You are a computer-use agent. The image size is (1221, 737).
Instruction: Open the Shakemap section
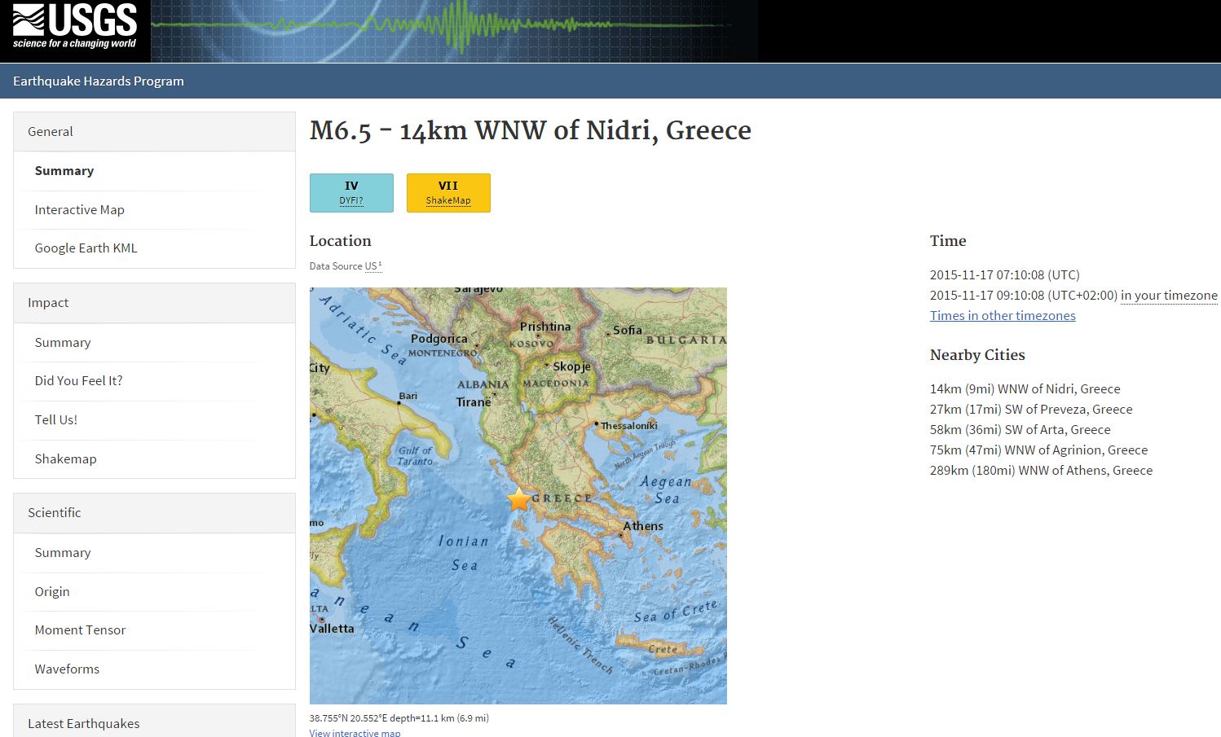click(x=65, y=458)
